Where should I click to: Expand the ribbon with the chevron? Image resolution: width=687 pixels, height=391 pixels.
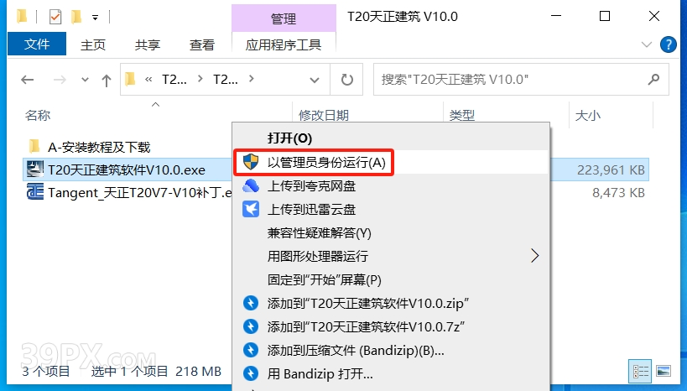point(646,44)
